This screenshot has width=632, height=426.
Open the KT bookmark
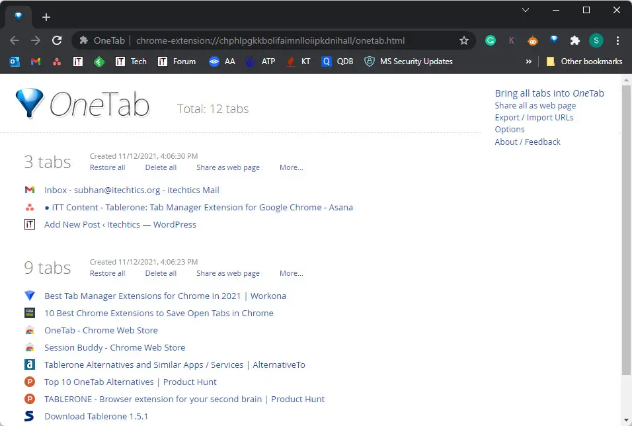298,62
